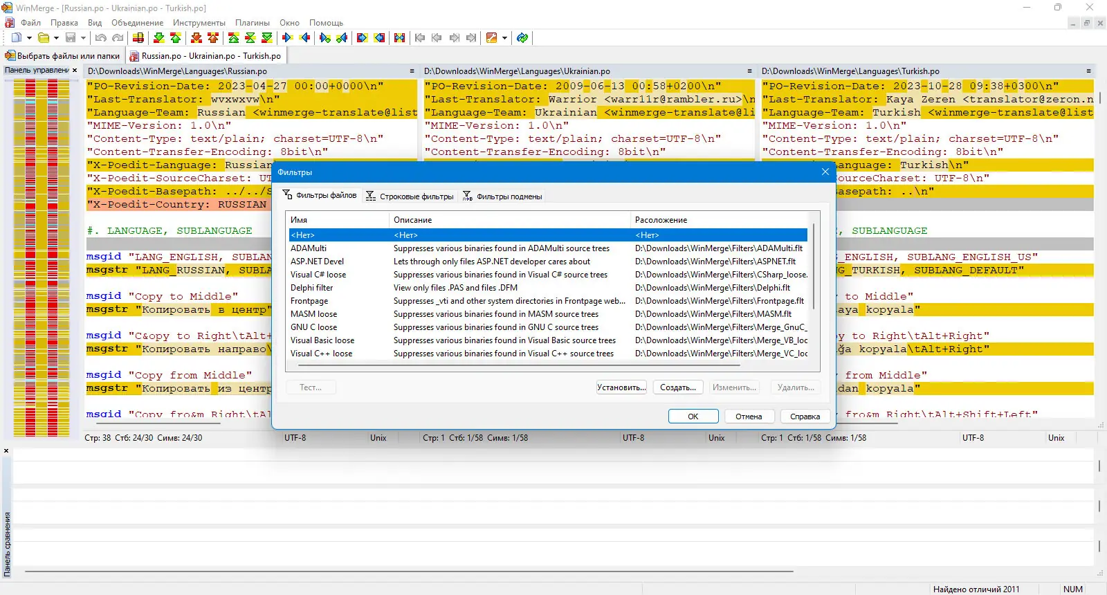Open the Плагины menu
This screenshot has width=1107, height=595.
(253, 23)
